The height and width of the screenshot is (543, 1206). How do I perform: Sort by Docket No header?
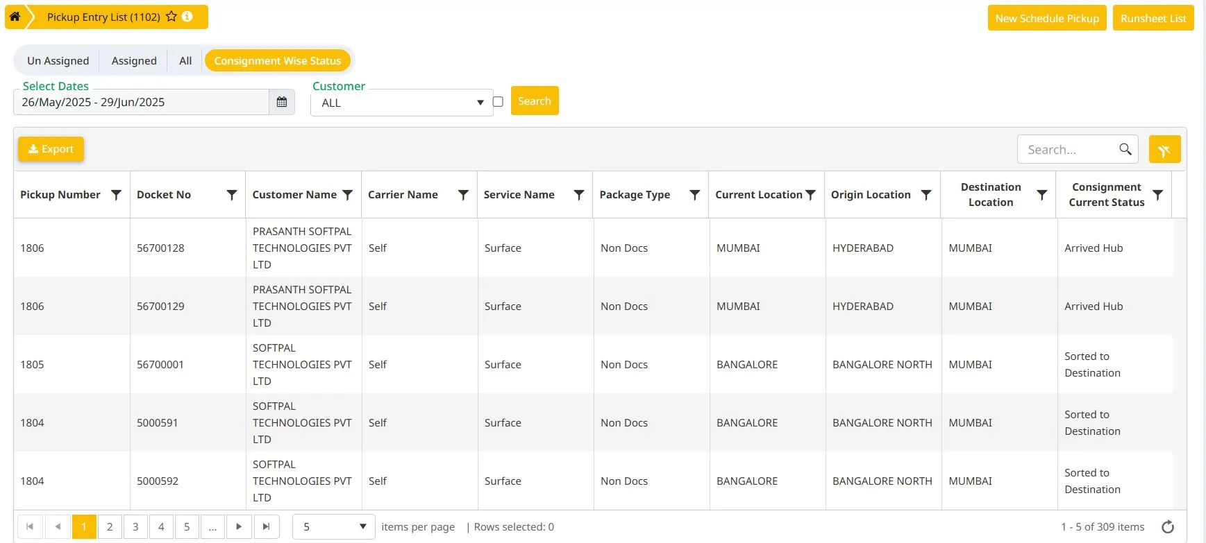pos(164,195)
